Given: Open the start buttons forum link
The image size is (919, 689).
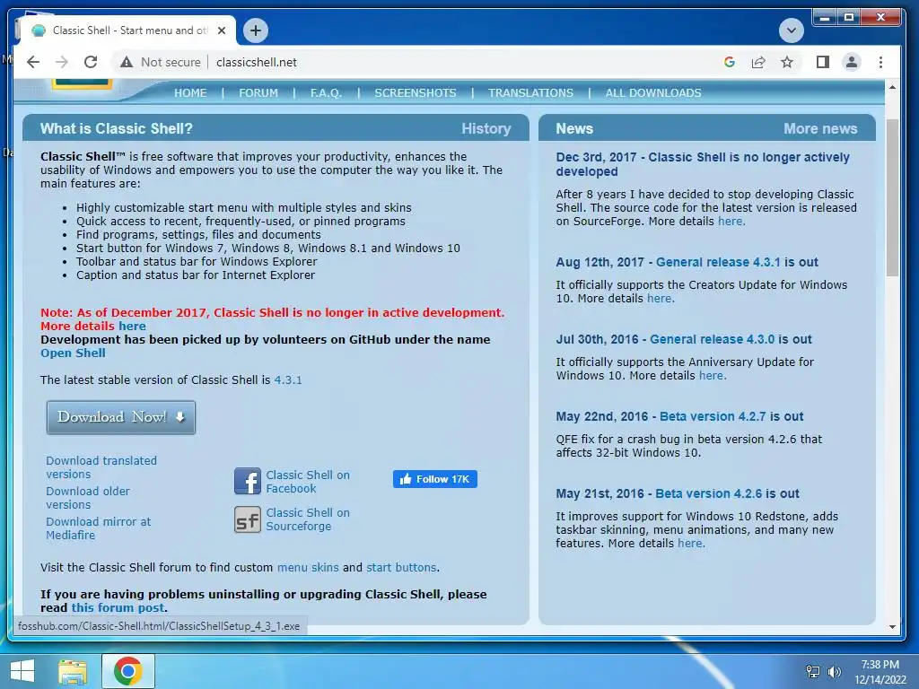Looking at the screenshot, I should point(401,568).
